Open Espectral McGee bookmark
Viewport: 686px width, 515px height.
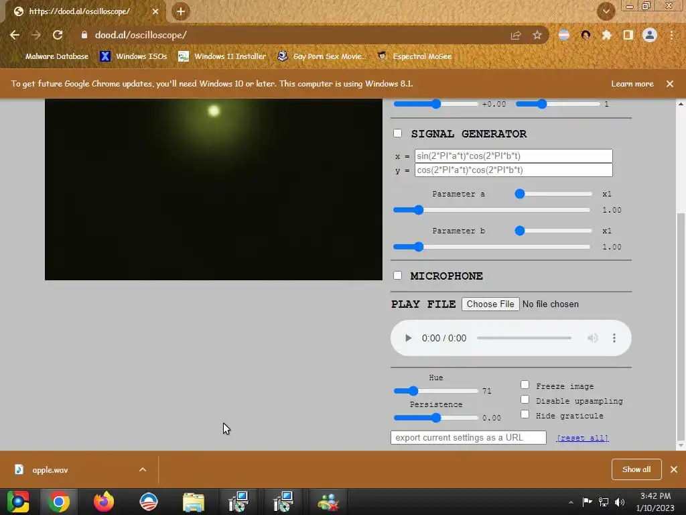click(x=414, y=56)
